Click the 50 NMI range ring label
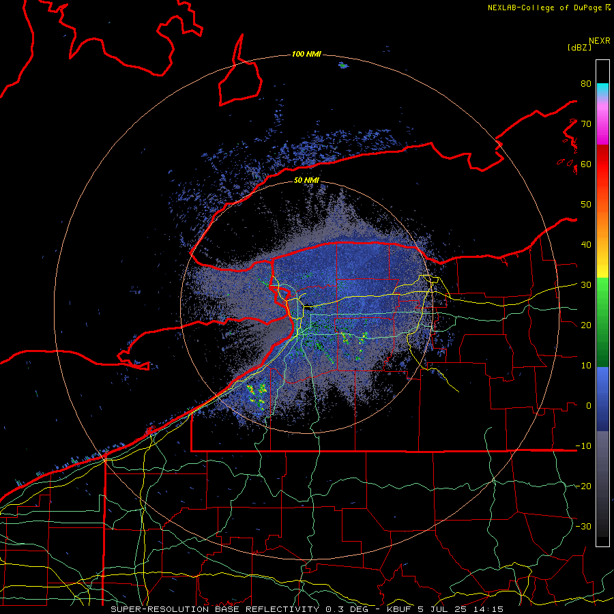The width and height of the screenshot is (614, 614). point(306,181)
